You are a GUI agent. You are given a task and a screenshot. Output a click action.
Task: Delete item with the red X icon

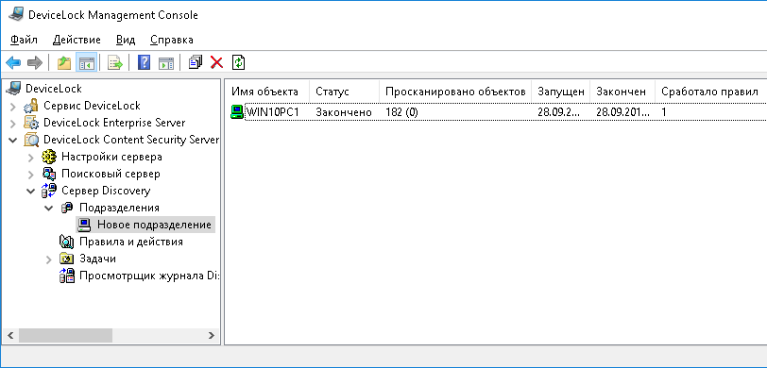pos(216,62)
